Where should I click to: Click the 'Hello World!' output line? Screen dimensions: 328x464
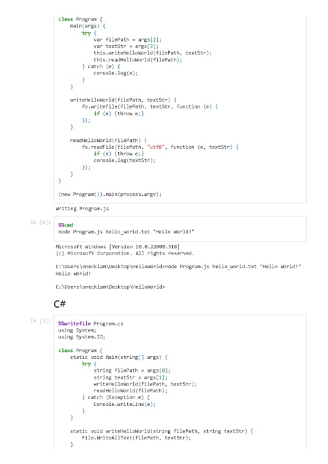tap(73, 274)
